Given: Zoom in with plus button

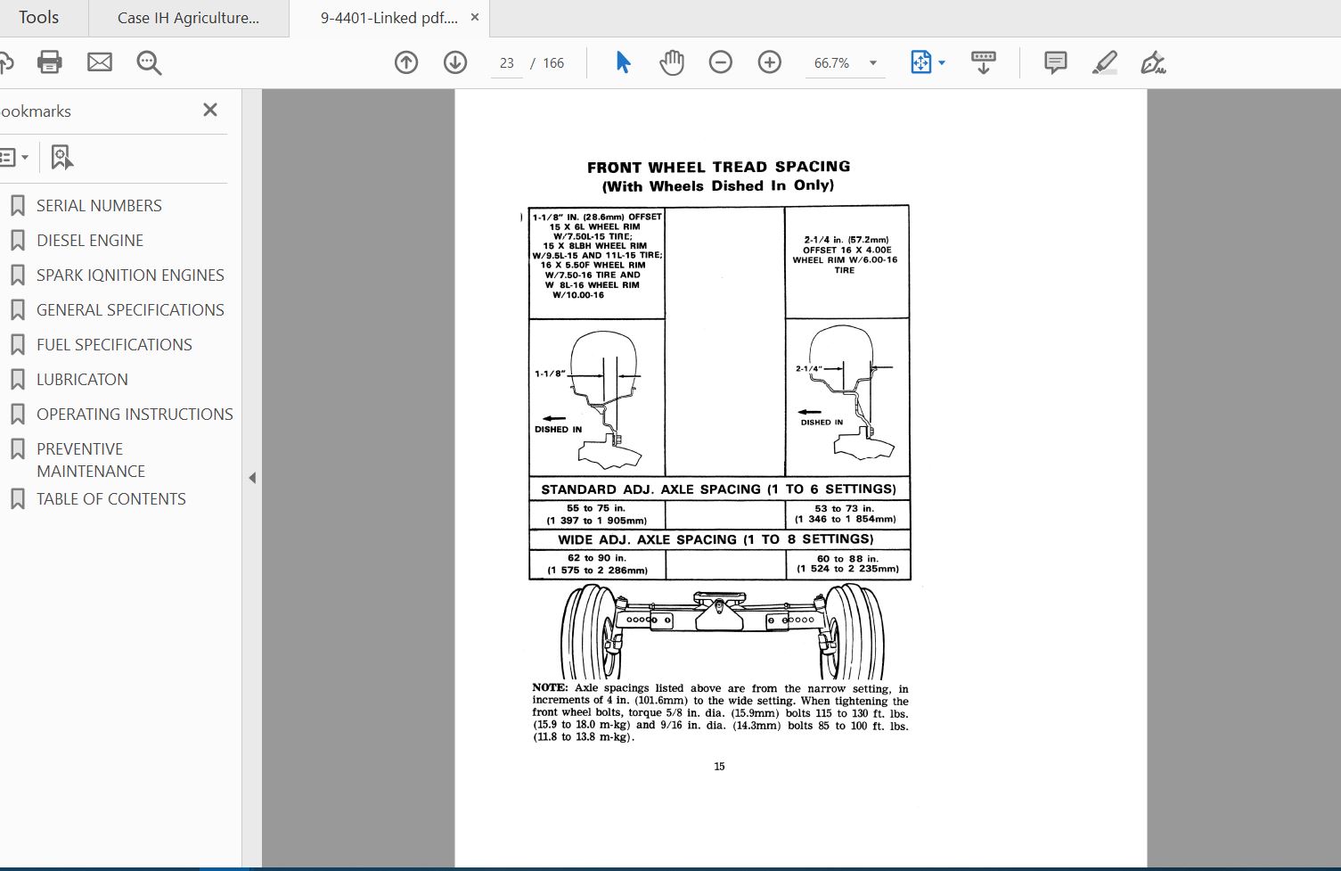Looking at the screenshot, I should click(770, 62).
